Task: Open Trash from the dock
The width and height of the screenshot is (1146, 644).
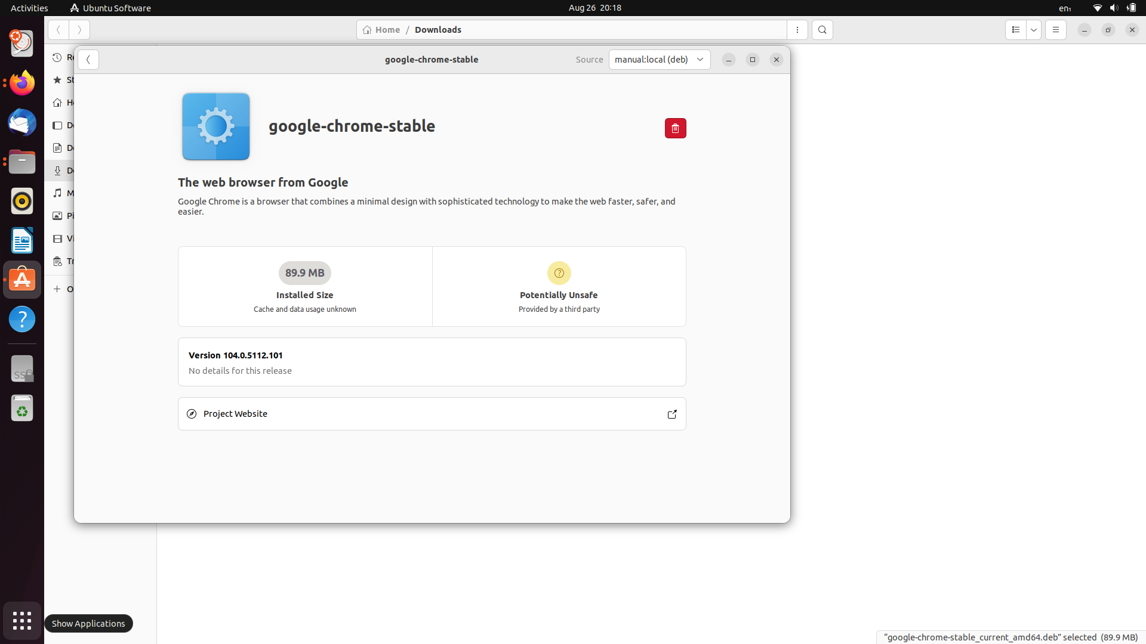Action: 22,408
